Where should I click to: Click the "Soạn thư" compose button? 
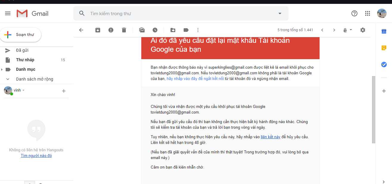click(21, 35)
